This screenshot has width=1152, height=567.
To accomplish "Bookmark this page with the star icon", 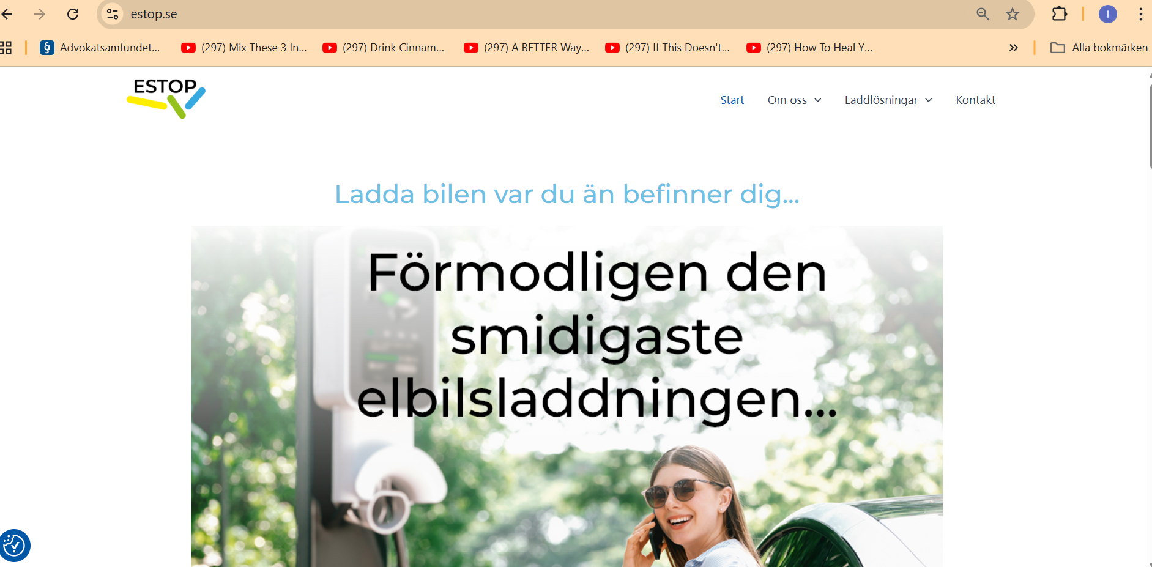I will 1013,14.
